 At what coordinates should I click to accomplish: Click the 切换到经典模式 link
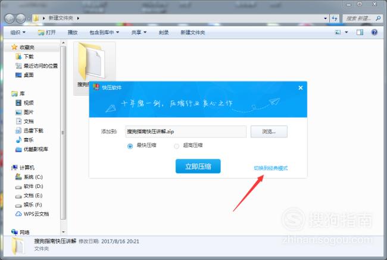pos(271,168)
